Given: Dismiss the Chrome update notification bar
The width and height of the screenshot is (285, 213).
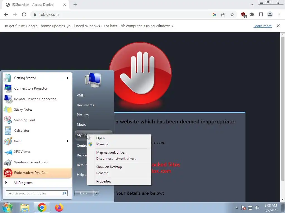Looking at the screenshot, I should coord(278,26).
